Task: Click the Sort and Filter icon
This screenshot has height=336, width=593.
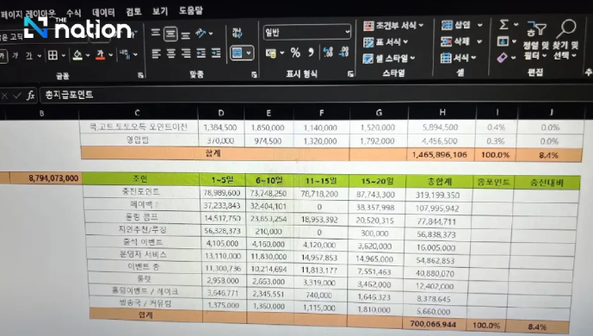Action: (x=537, y=29)
